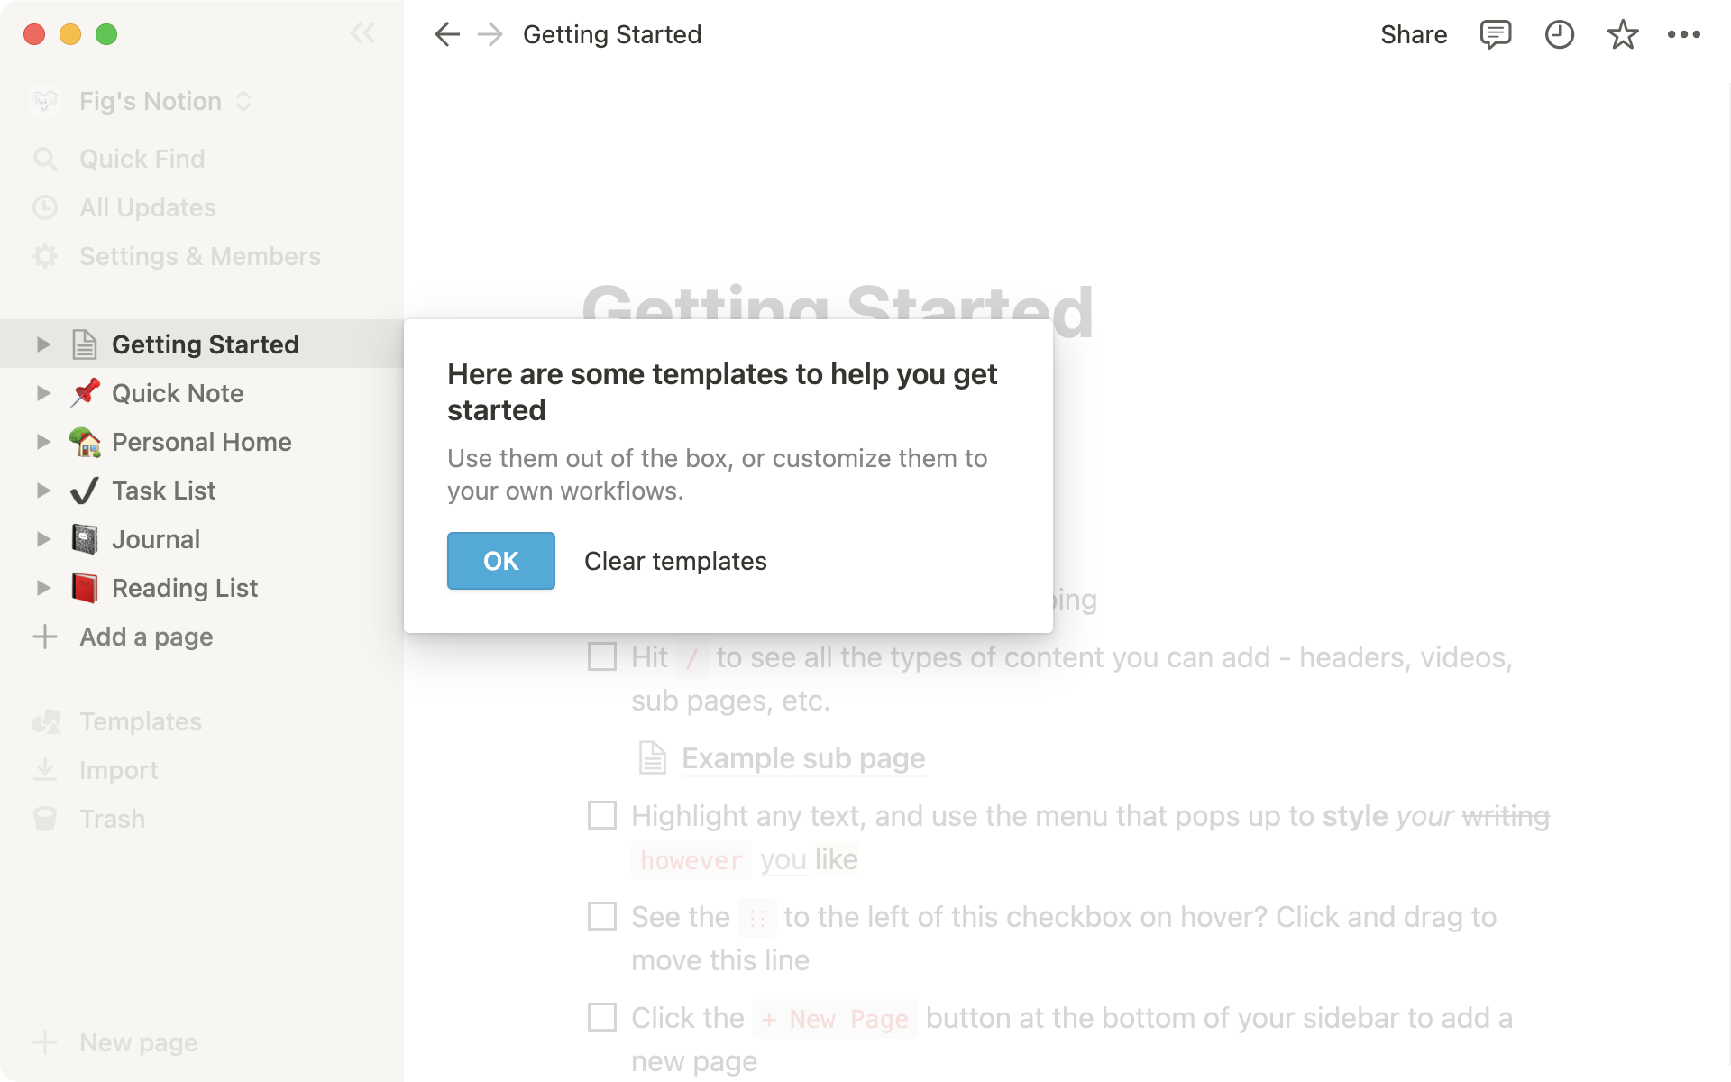Go forward with the right arrow
This screenshot has width=1731, height=1082.
tap(490, 35)
